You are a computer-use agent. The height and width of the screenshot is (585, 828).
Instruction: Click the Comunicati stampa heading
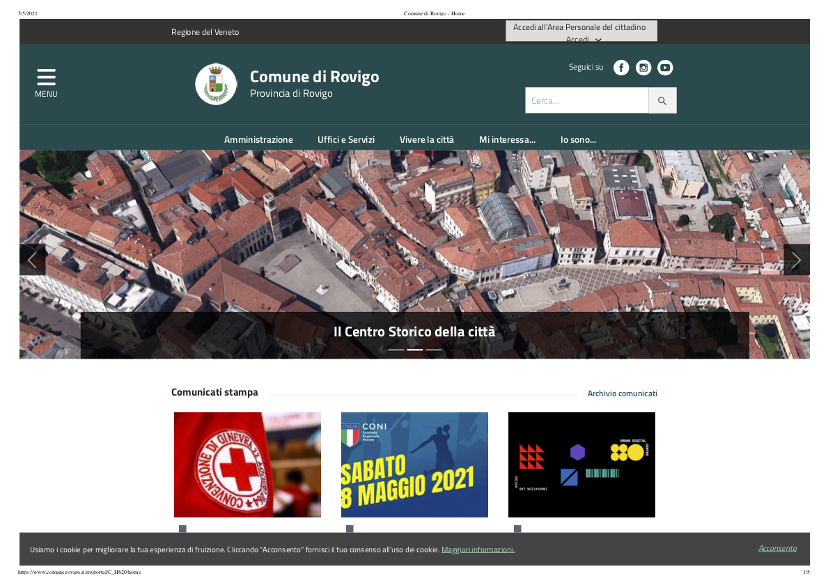[214, 392]
